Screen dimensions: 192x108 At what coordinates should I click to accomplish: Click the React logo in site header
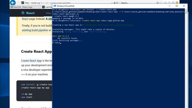point(28,13)
